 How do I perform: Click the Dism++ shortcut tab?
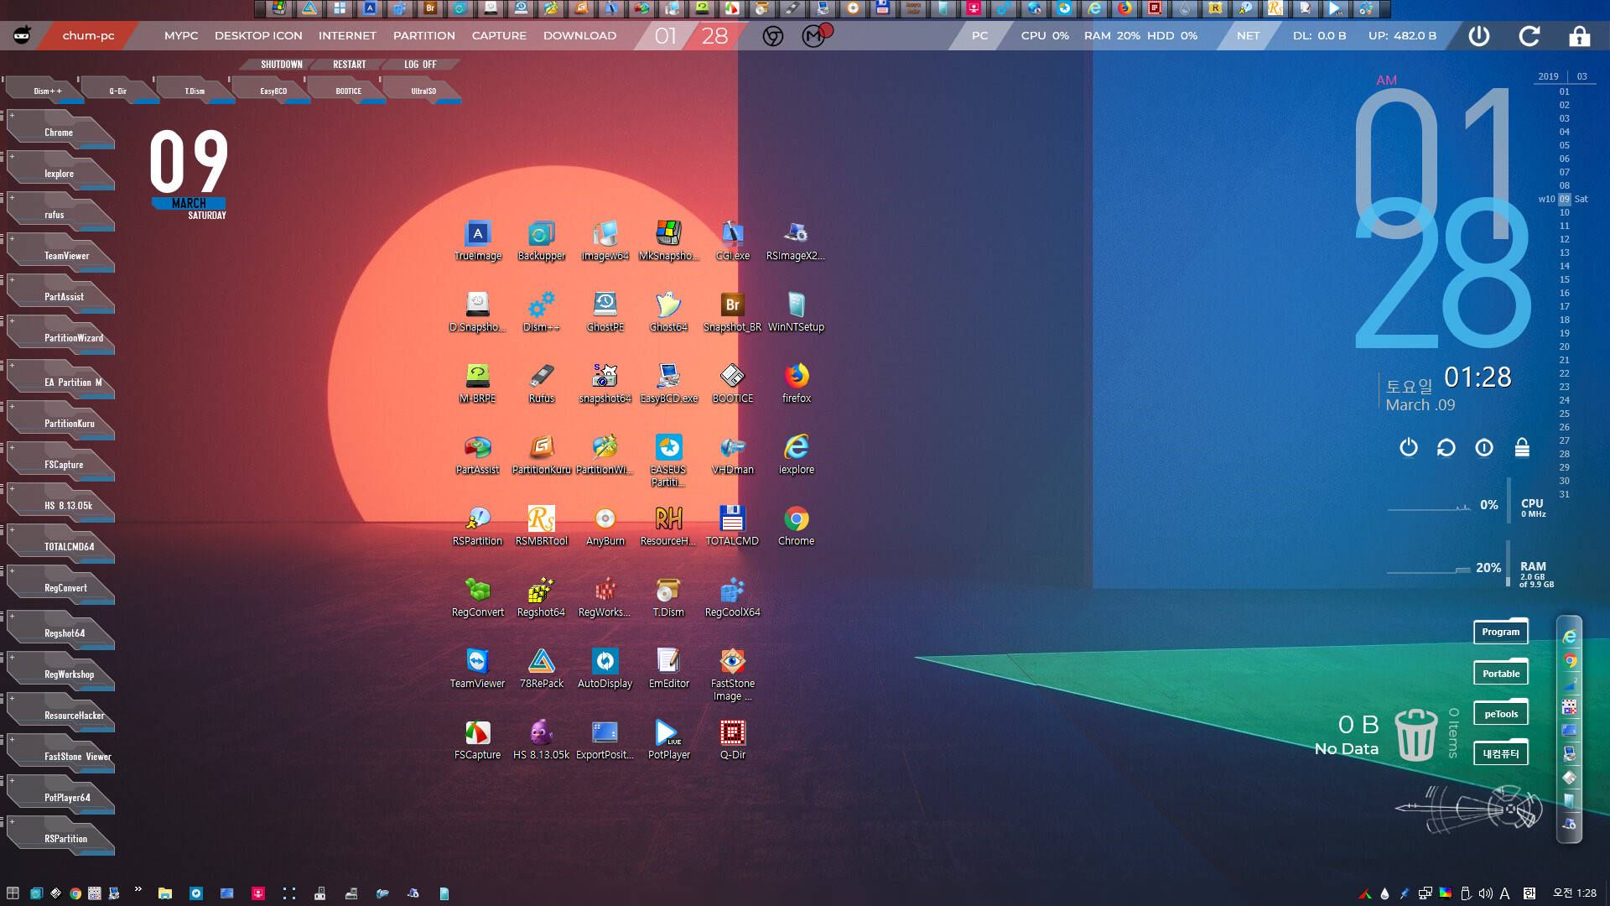coord(47,91)
